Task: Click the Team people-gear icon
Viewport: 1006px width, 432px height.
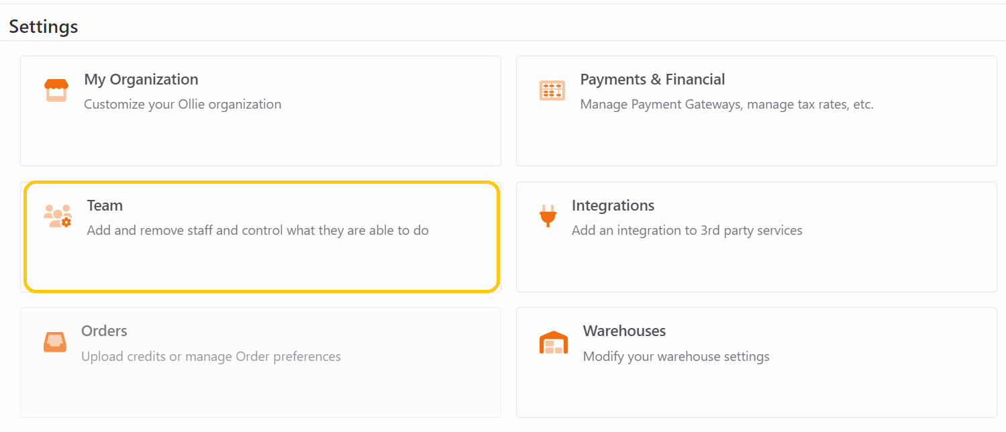Action: pos(58,216)
